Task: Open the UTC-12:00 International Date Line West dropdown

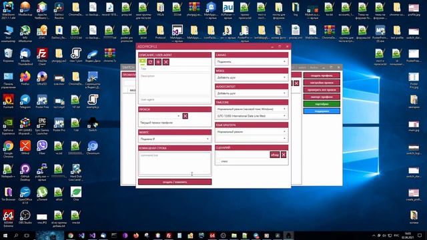Action: click(x=252, y=116)
